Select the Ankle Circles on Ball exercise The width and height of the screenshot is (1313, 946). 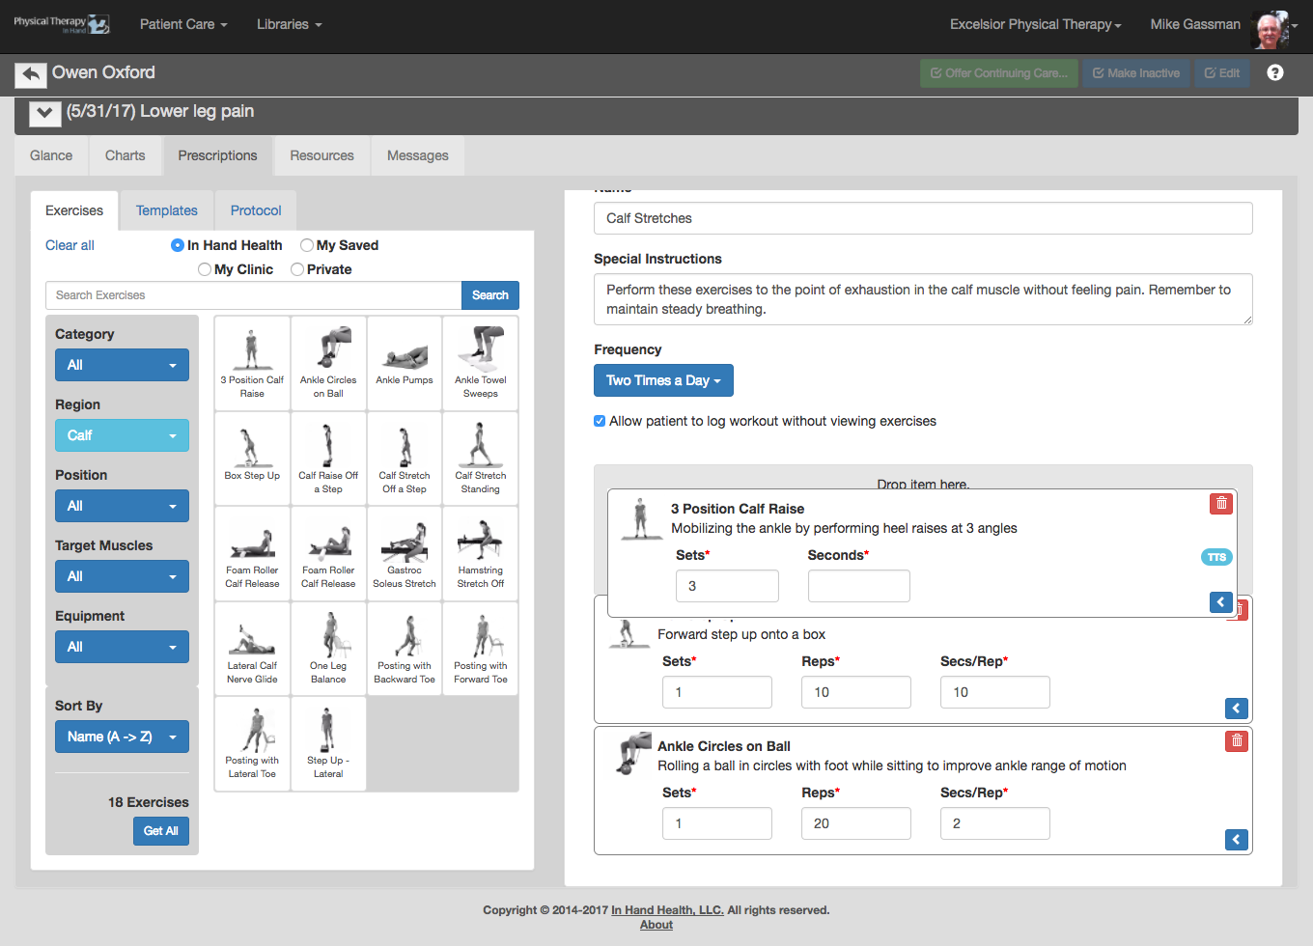[328, 363]
